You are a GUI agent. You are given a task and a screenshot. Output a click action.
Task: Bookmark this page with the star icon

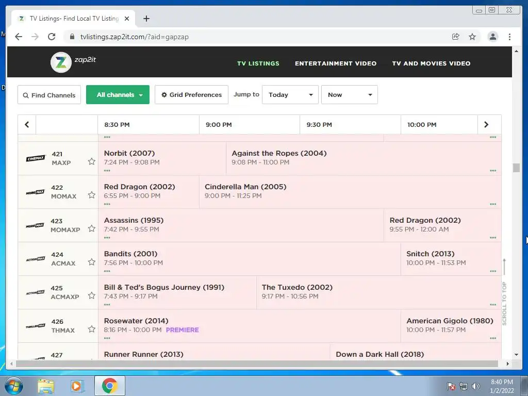coord(472,37)
